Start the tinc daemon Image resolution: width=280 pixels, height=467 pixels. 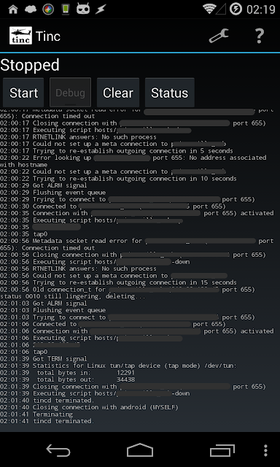coord(23,93)
